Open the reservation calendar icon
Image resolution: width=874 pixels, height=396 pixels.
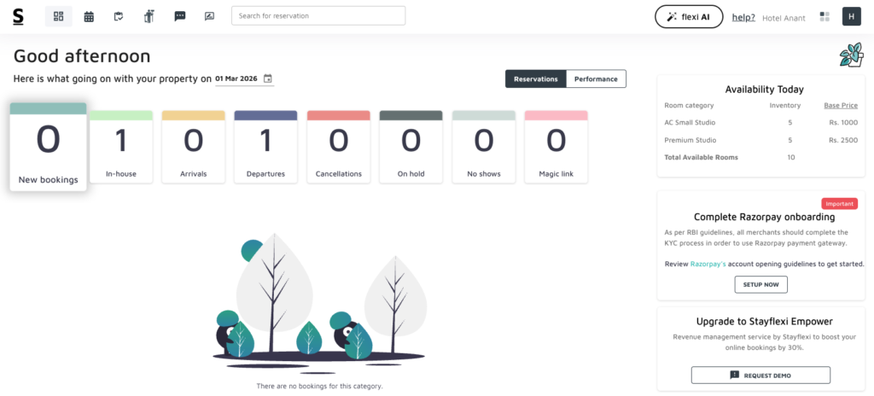89,16
